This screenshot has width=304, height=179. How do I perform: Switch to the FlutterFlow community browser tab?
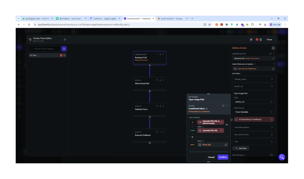click(x=105, y=18)
